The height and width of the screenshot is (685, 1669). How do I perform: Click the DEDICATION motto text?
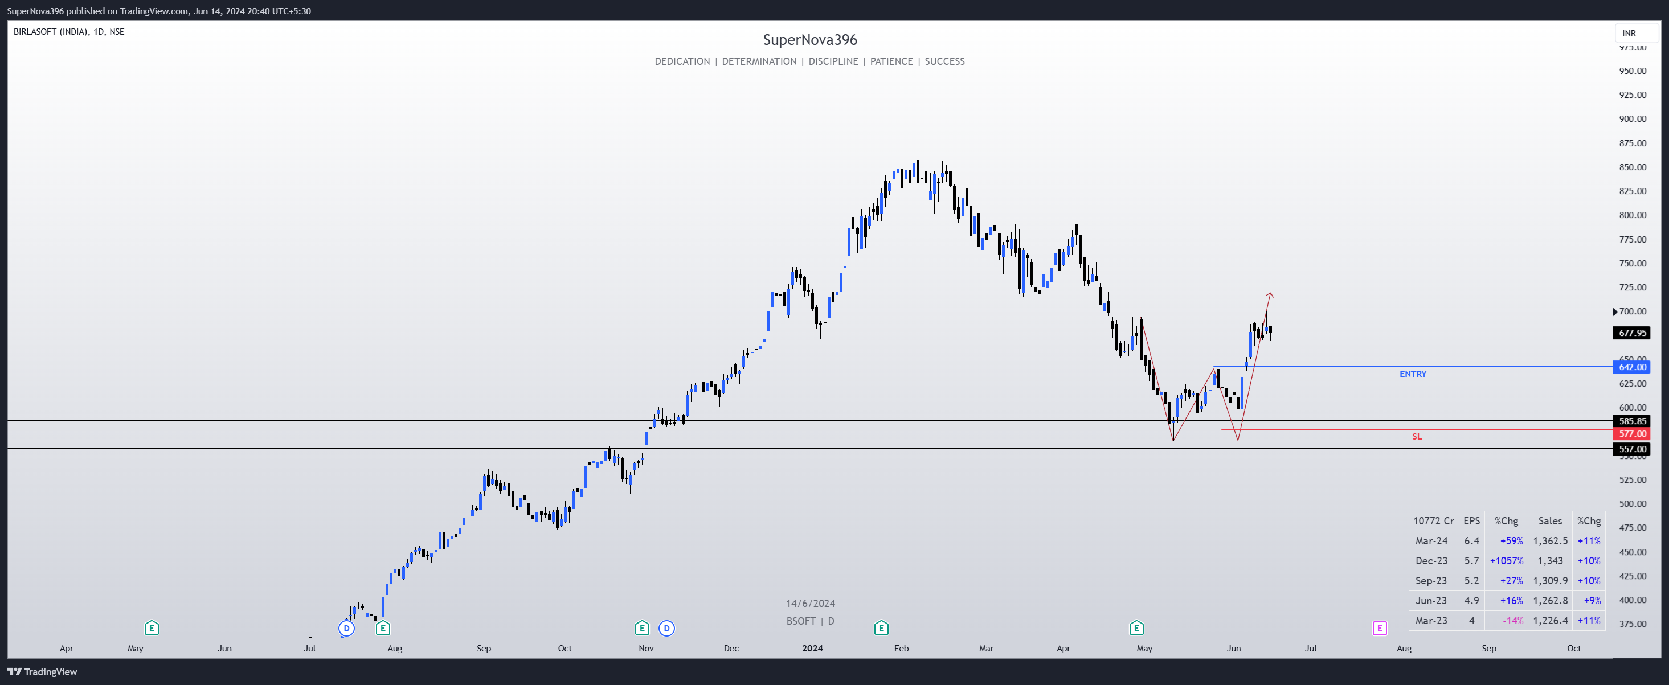coord(682,61)
